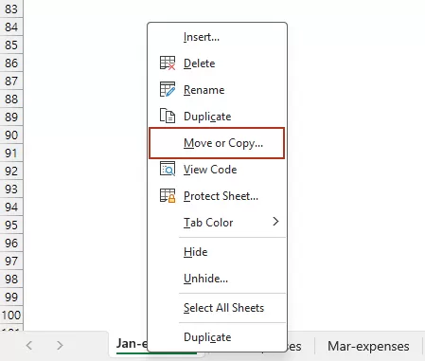Screen dimensions: 425x361
Task: Select row header 86
Action: pos(11,63)
